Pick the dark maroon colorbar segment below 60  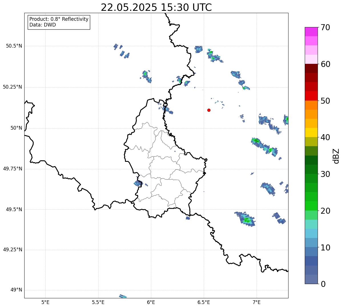click(x=311, y=68)
